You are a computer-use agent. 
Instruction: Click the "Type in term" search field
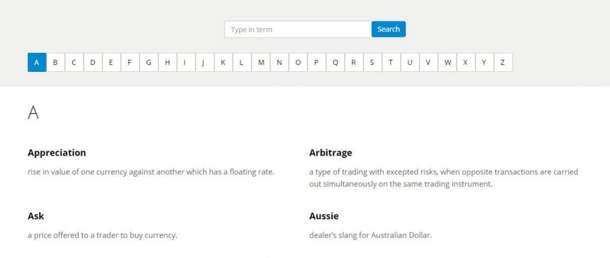[x=298, y=29]
